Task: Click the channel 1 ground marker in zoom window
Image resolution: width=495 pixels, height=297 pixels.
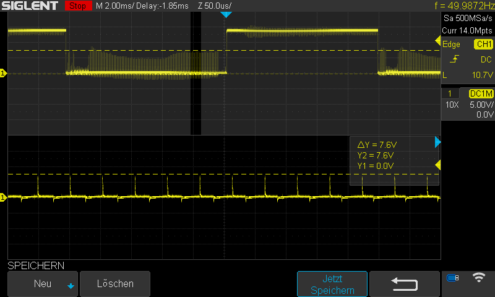Action: tap(3, 197)
